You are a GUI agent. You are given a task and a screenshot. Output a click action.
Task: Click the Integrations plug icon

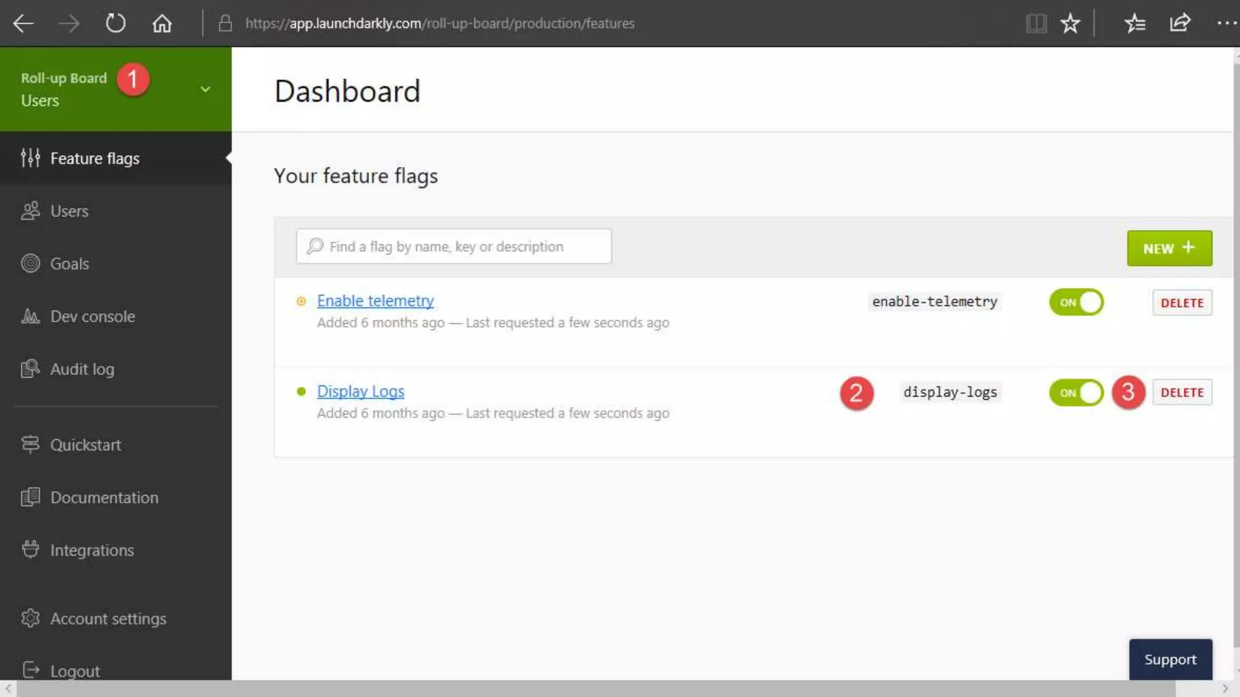[30, 549]
